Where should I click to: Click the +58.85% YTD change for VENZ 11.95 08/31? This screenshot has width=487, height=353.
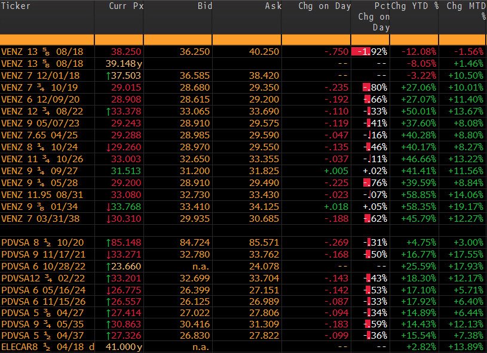[419, 195]
